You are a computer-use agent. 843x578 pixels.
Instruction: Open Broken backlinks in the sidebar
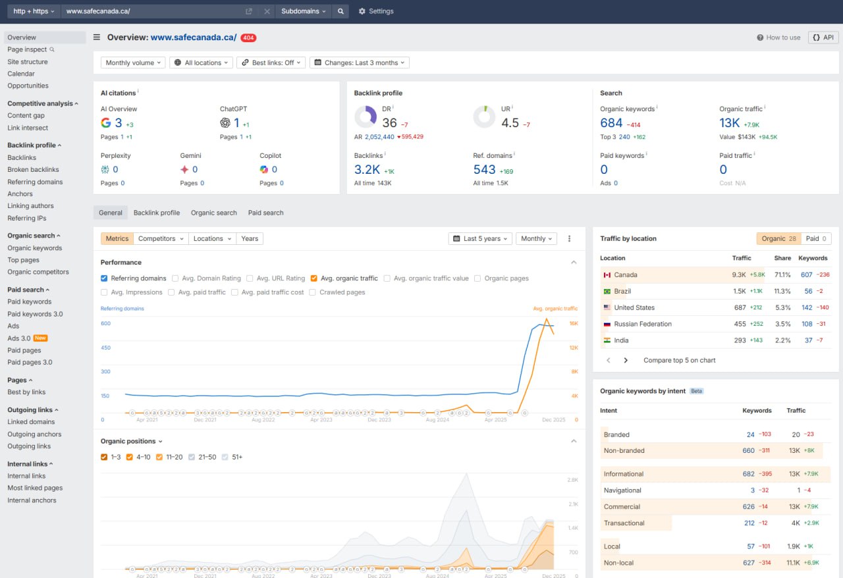point(33,170)
